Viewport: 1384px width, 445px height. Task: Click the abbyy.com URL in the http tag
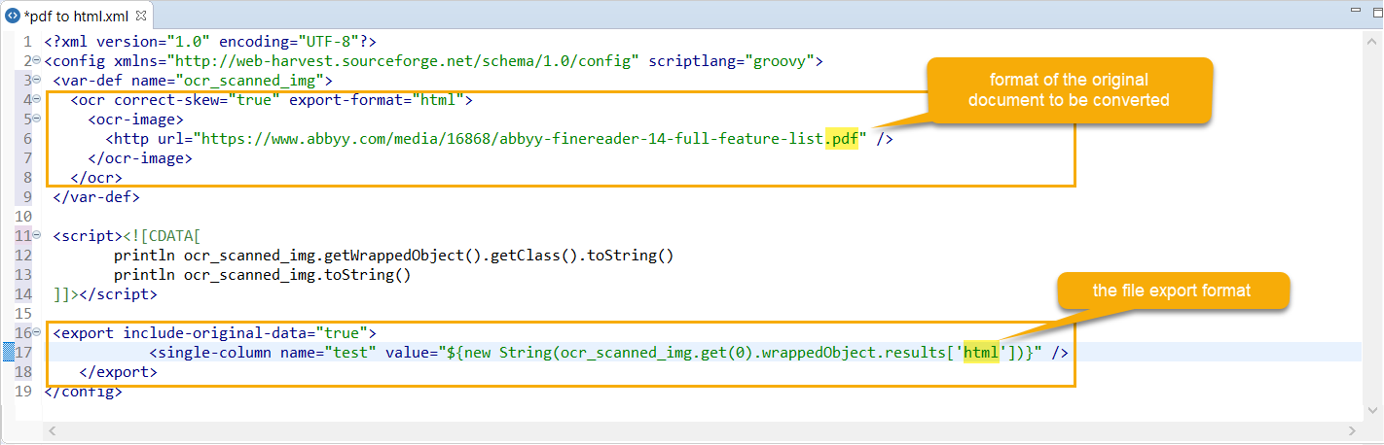tap(530, 139)
